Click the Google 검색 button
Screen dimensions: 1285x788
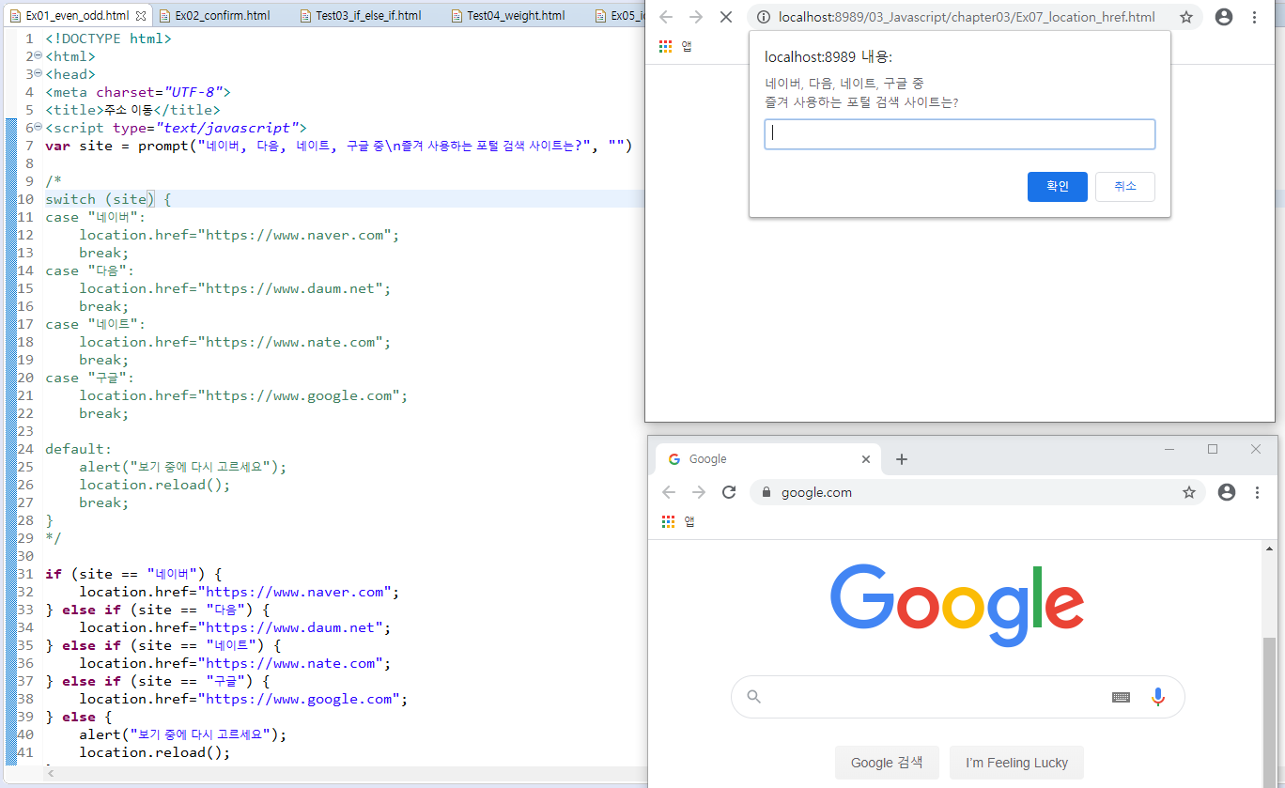click(887, 763)
